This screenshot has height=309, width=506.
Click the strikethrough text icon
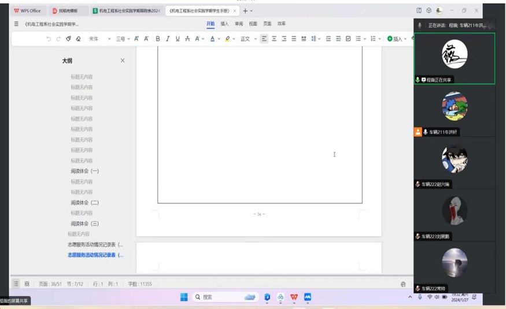(x=187, y=39)
